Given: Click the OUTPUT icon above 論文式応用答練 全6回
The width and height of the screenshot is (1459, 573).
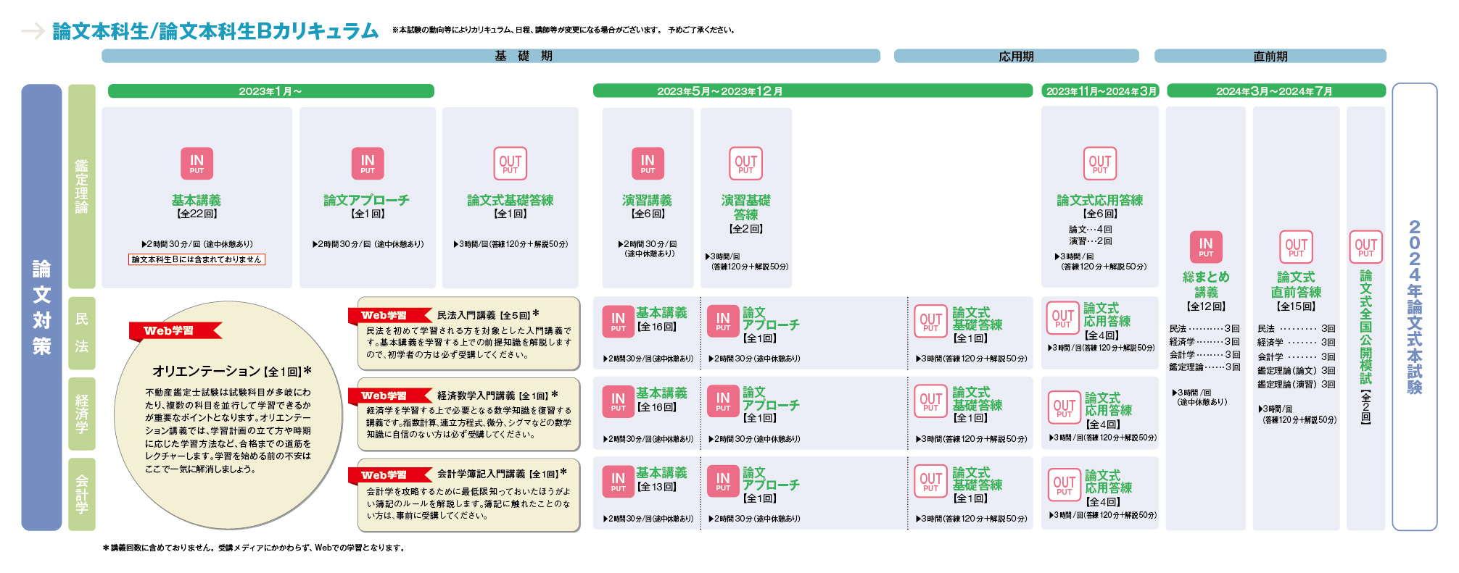Looking at the screenshot, I should (x=1099, y=163).
